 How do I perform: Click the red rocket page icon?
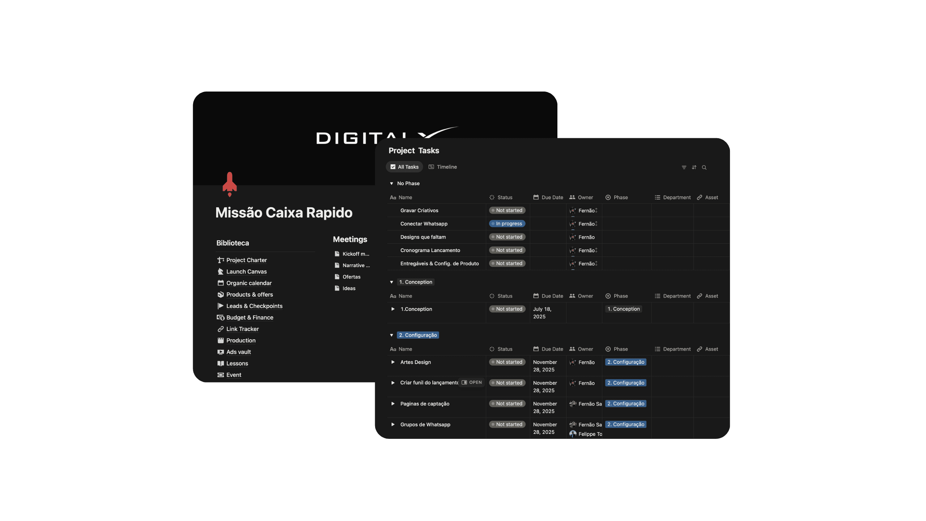tap(229, 184)
